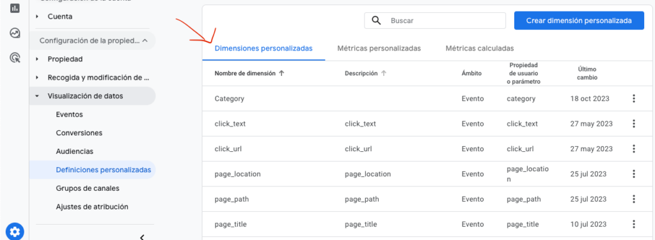Open the three-dot menu for page_title row
The width and height of the screenshot is (655, 240).
[634, 224]
